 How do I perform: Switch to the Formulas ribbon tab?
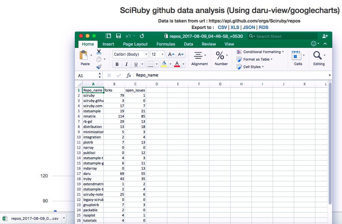coord(166,44)
